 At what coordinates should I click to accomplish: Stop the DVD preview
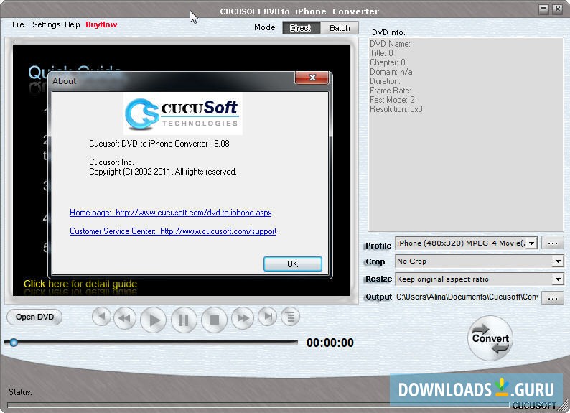214,320
